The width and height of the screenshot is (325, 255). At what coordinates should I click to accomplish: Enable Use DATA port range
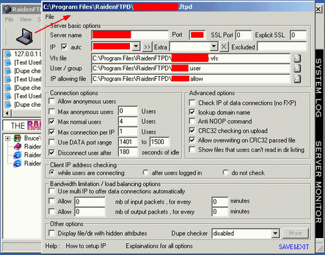pyautogui.click(x=52, y=142)
